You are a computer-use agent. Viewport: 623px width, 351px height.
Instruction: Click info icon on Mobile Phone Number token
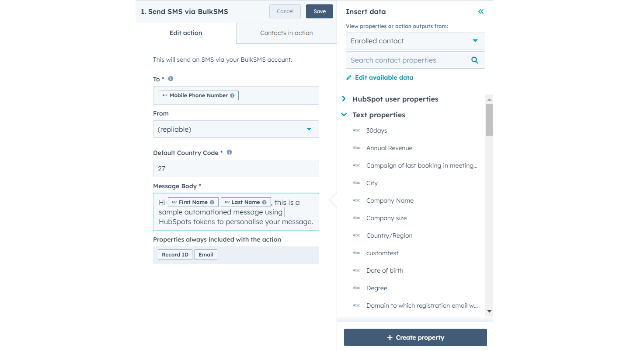[x=232, y=95]
